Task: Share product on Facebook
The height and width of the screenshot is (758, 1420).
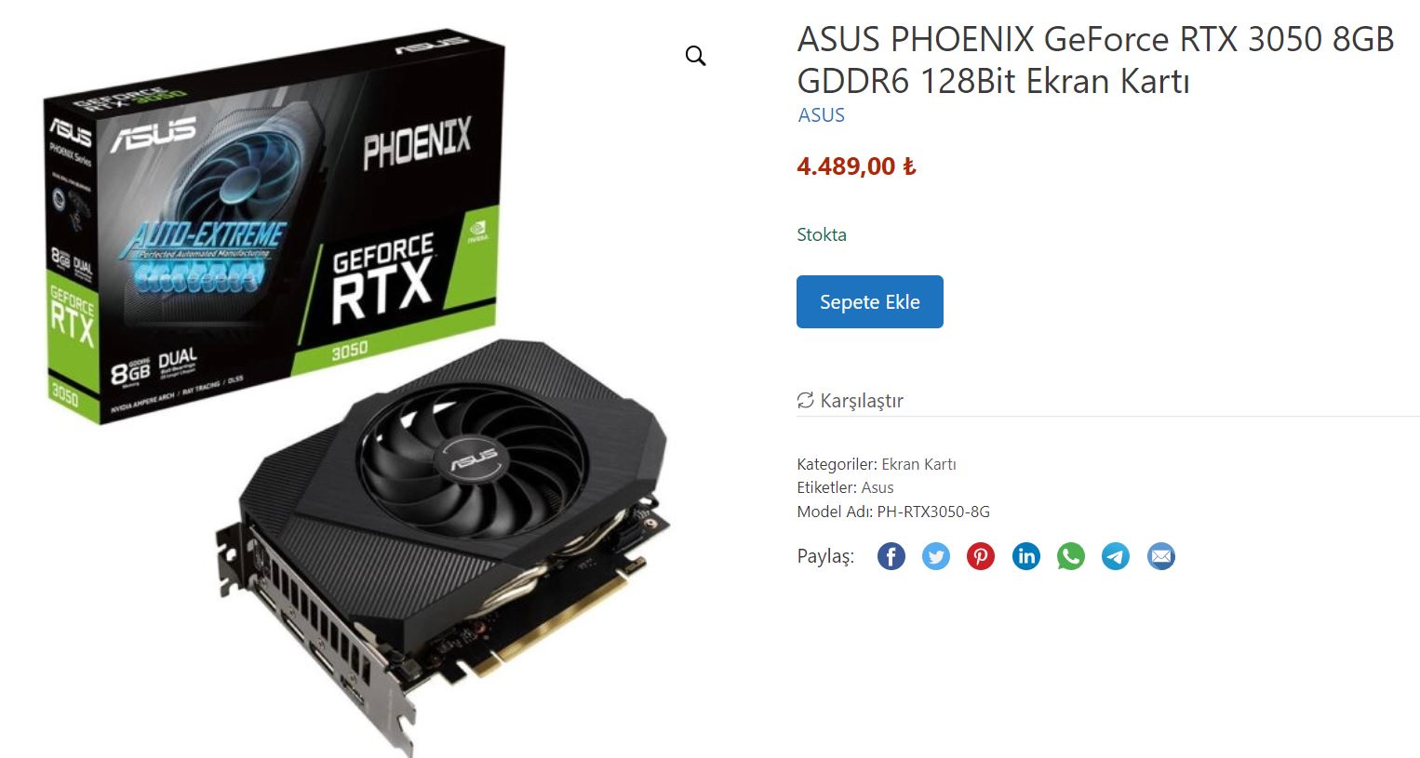Action: [891, 556]
